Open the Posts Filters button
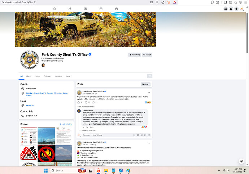 click(145, 84)
